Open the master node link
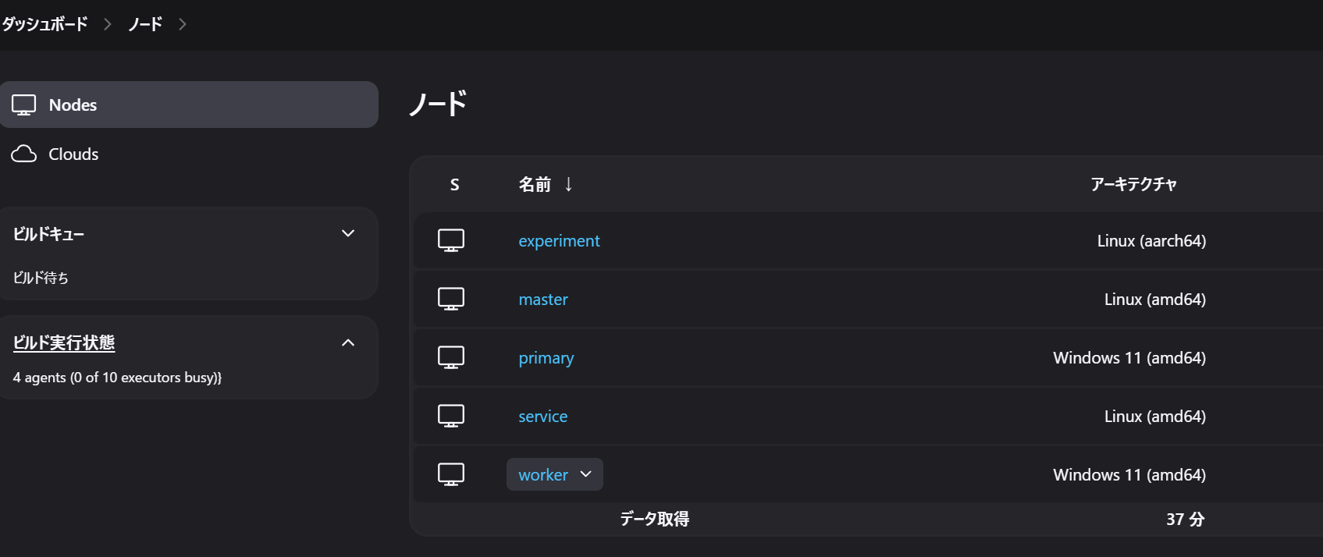 [x=543, y=300]
